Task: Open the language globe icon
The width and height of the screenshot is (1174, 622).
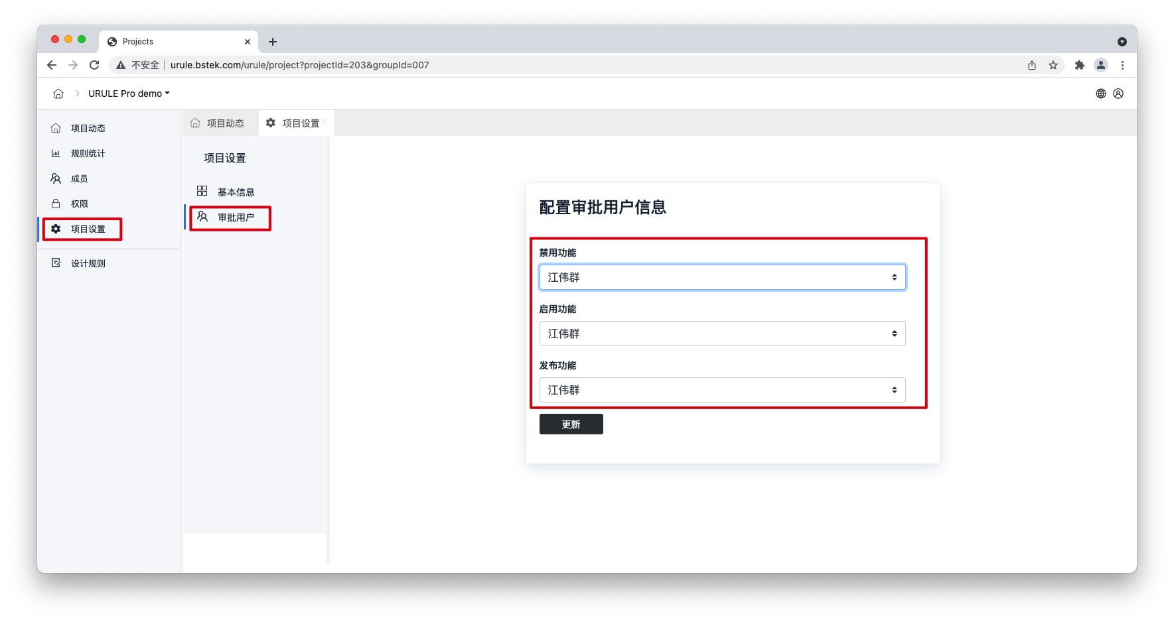Action: click(1100, 93)
